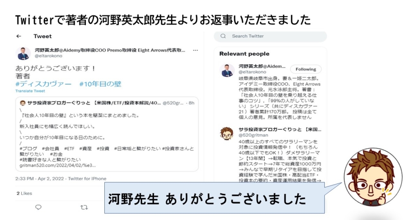Focus the Search Twitter input field

coord(270,36)
